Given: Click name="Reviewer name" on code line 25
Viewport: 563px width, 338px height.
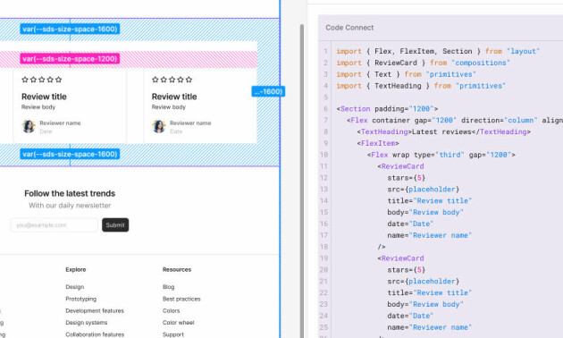Looking at the screenshot, I should [430, 327].
